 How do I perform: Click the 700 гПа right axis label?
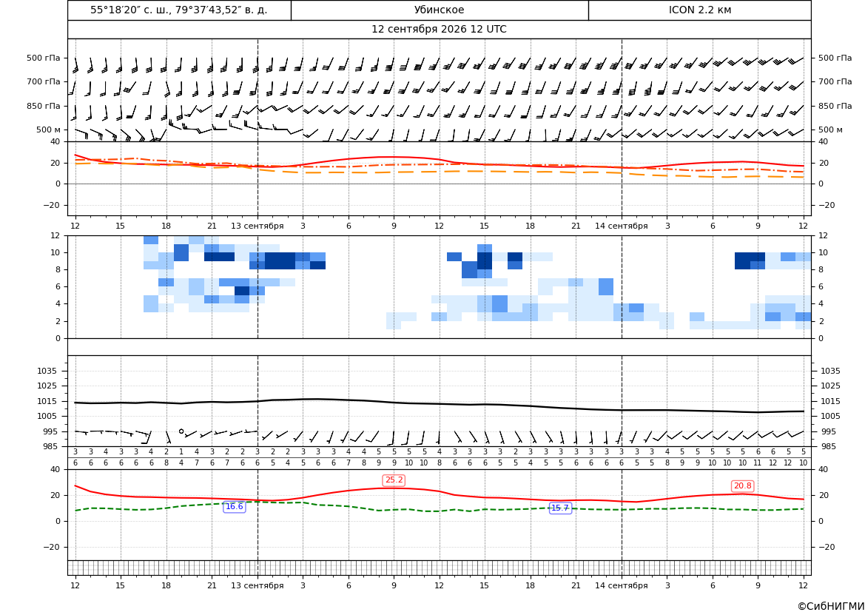835,81
